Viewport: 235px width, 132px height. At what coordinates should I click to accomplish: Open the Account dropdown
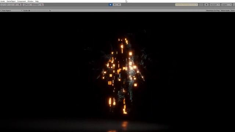pos(214,5)
